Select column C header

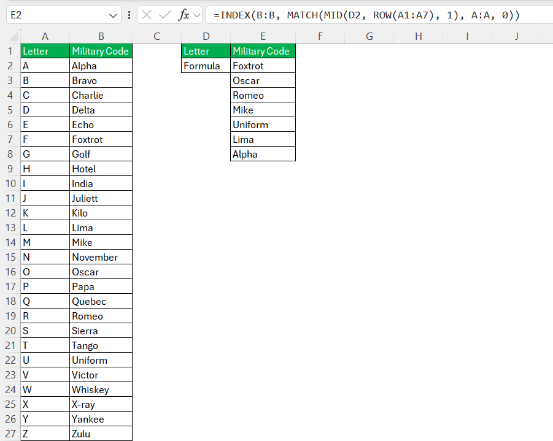point(157,36)
